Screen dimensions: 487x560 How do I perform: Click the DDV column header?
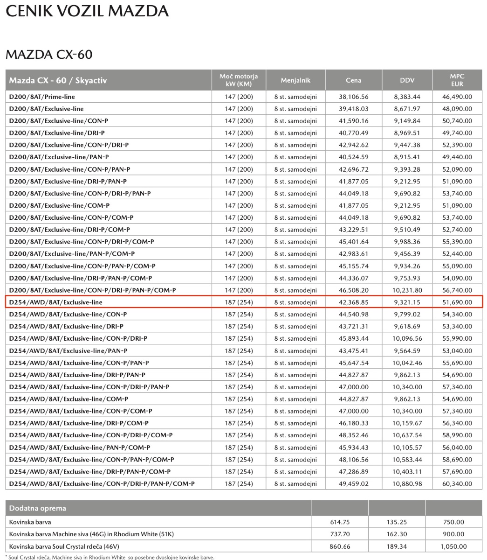(x=407, y=80)
